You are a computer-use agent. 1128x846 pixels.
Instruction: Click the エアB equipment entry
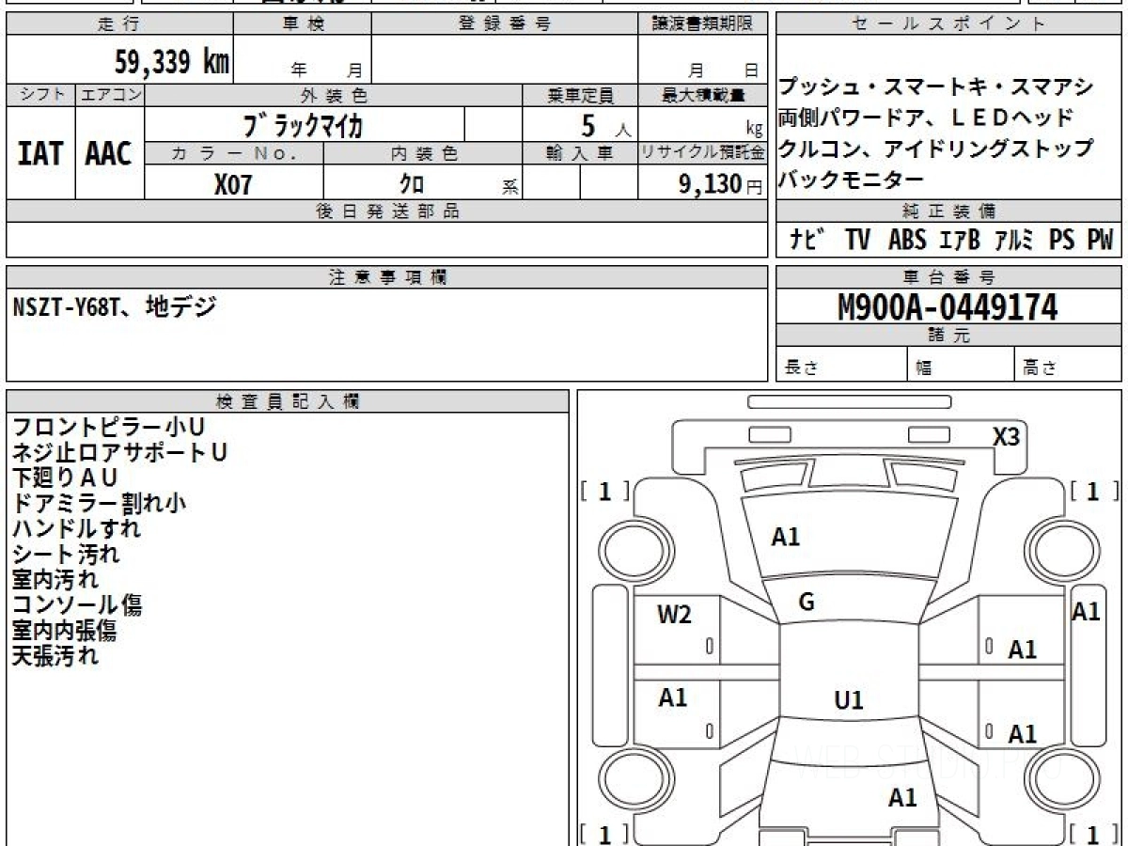[x=959, y=240]
